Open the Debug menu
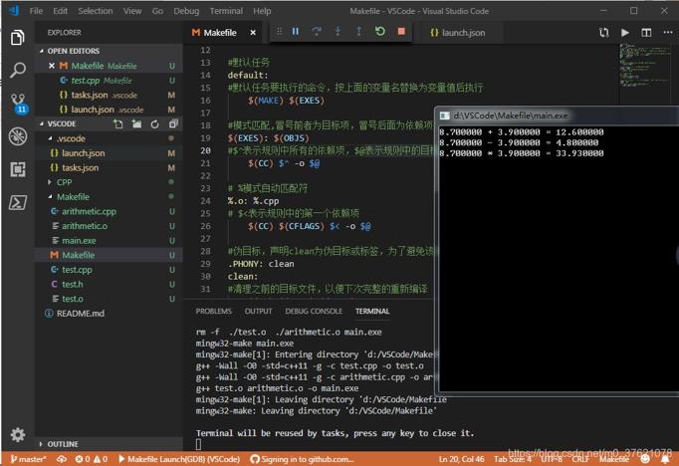Image resolution: width=679 pixels, height=466 pixels. [x=186, y=11]
